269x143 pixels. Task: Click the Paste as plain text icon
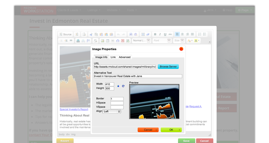tap(106, 34)
